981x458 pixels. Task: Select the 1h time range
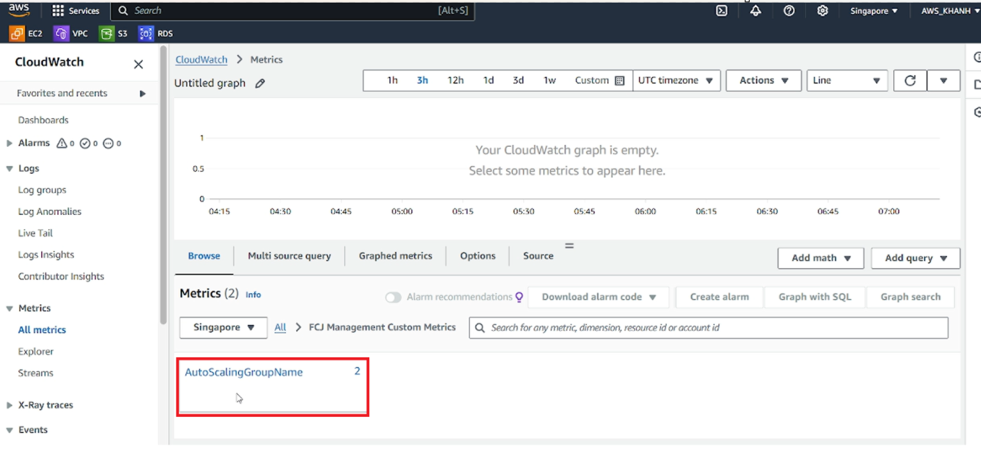[392, 81]
